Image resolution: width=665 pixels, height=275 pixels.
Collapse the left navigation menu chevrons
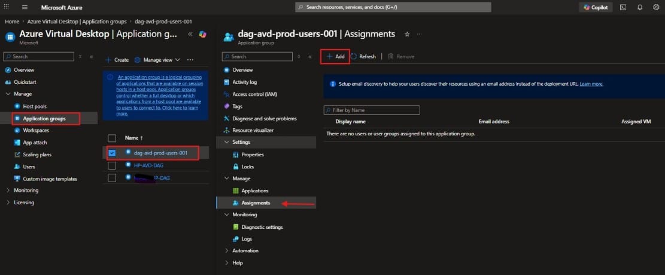tap(91, 56)
